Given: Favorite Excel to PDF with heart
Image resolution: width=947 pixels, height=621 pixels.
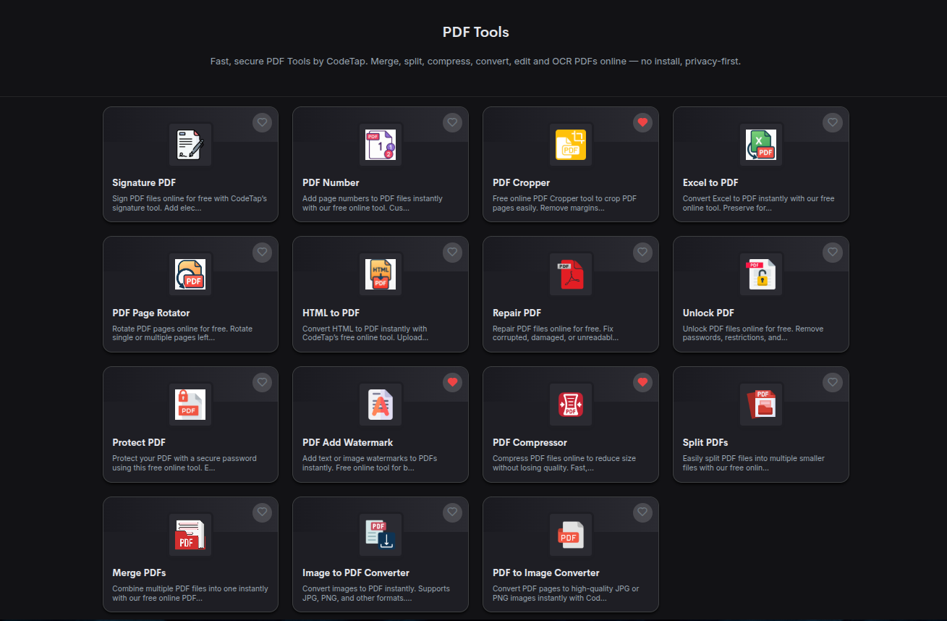Looking at the screenshot, I should pyautogui.click(x=833, y=122).
